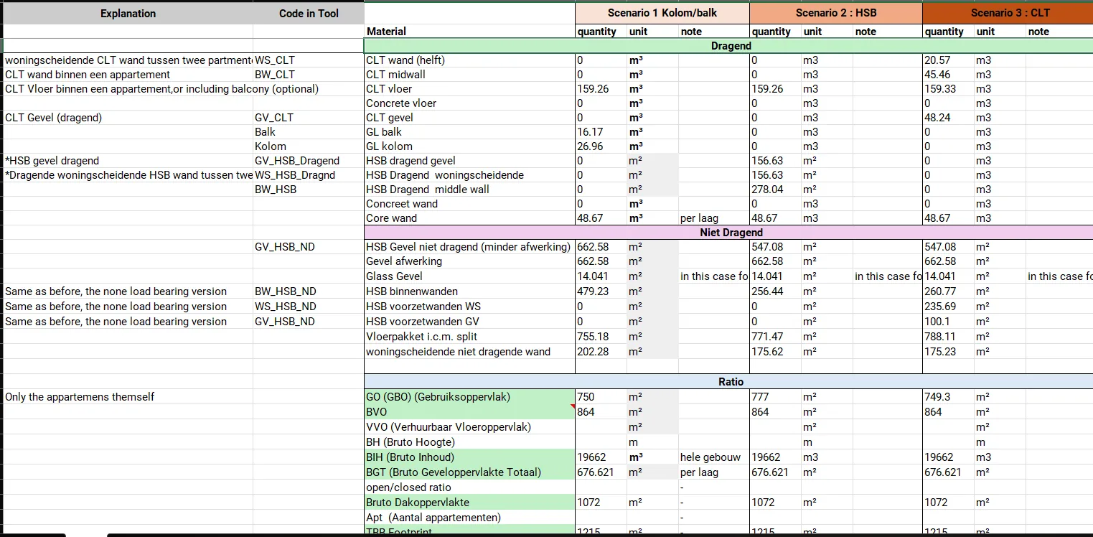Click woningscheidende niet dragende wand cell

[469, 352]
